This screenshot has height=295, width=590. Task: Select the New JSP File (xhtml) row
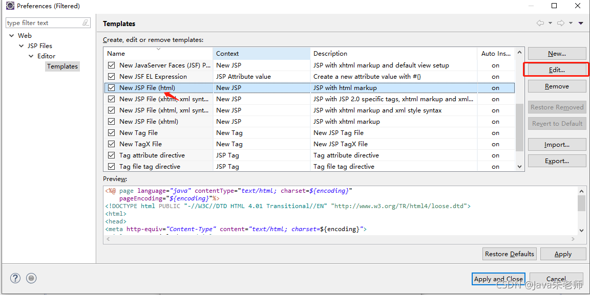pyautogui.click(x=309, y=121)
